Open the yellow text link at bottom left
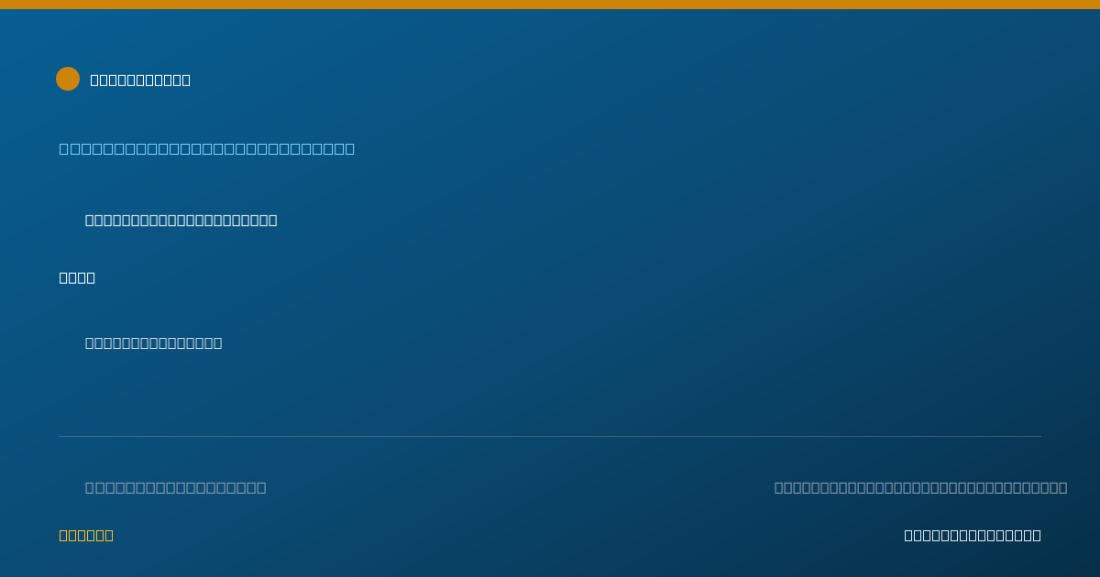 pyautogui.click(x=86, y=535)
